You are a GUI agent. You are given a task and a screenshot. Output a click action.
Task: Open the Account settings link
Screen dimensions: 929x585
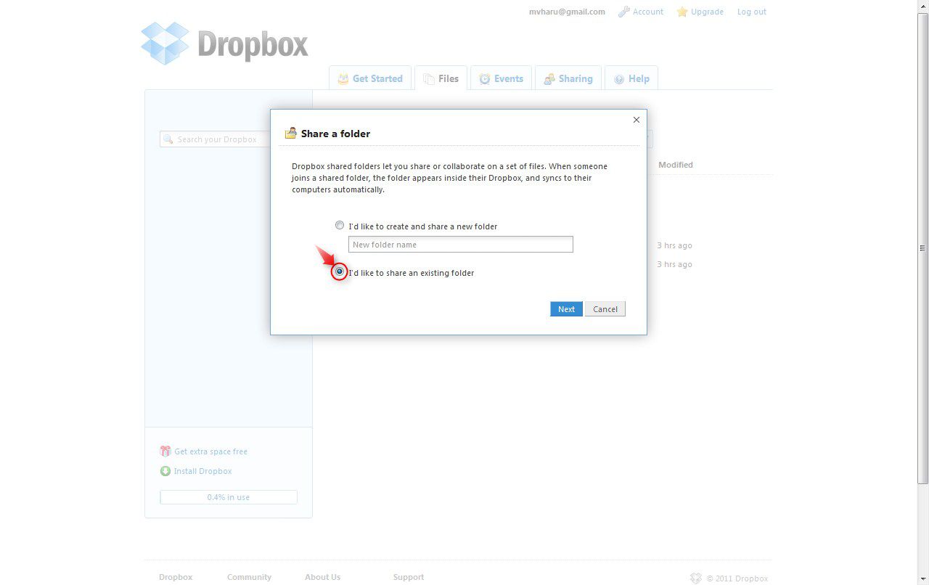pyautogui.click(x=647, y=12)
